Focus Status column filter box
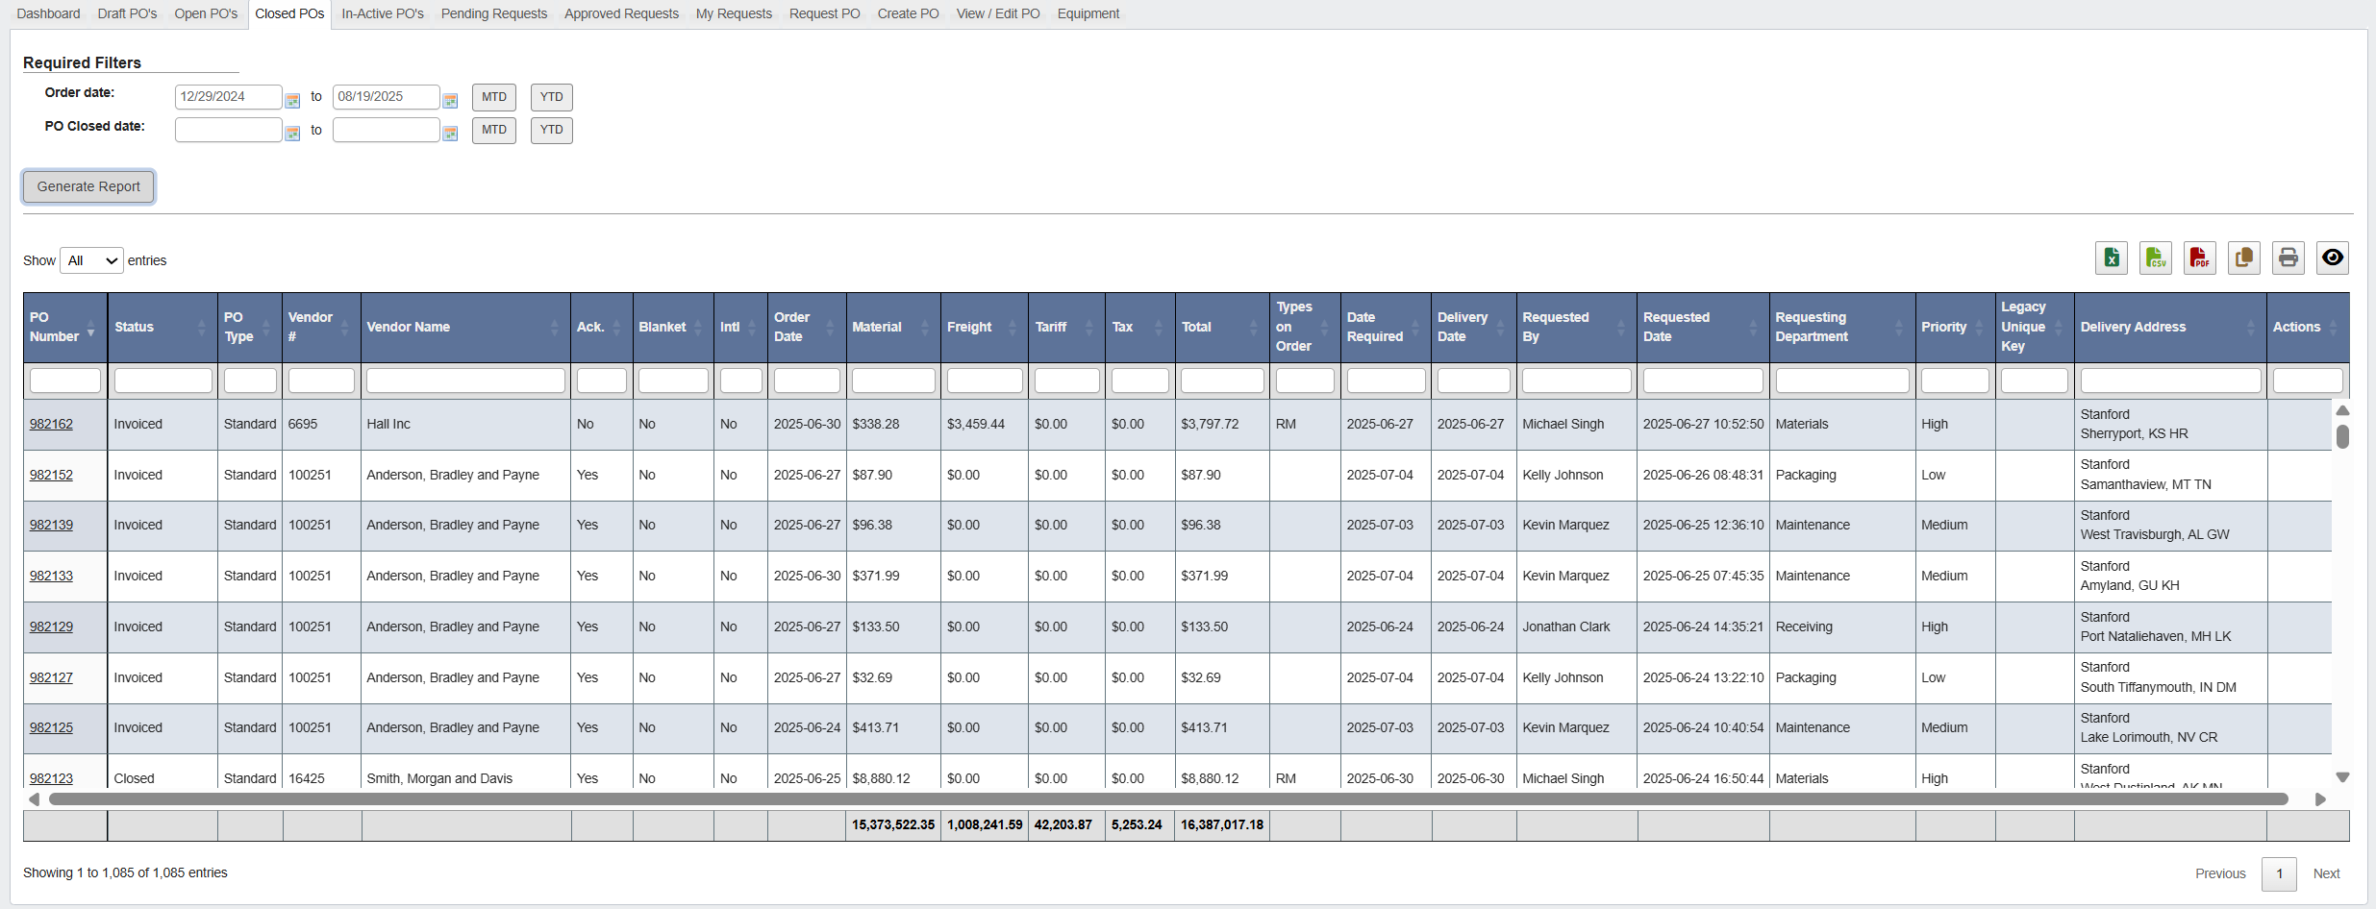This screenshot has width=2376, height=909. (163, 381)
